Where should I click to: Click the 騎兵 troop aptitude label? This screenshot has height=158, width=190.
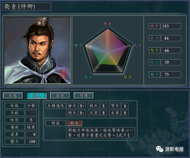(x=72, y=113)
